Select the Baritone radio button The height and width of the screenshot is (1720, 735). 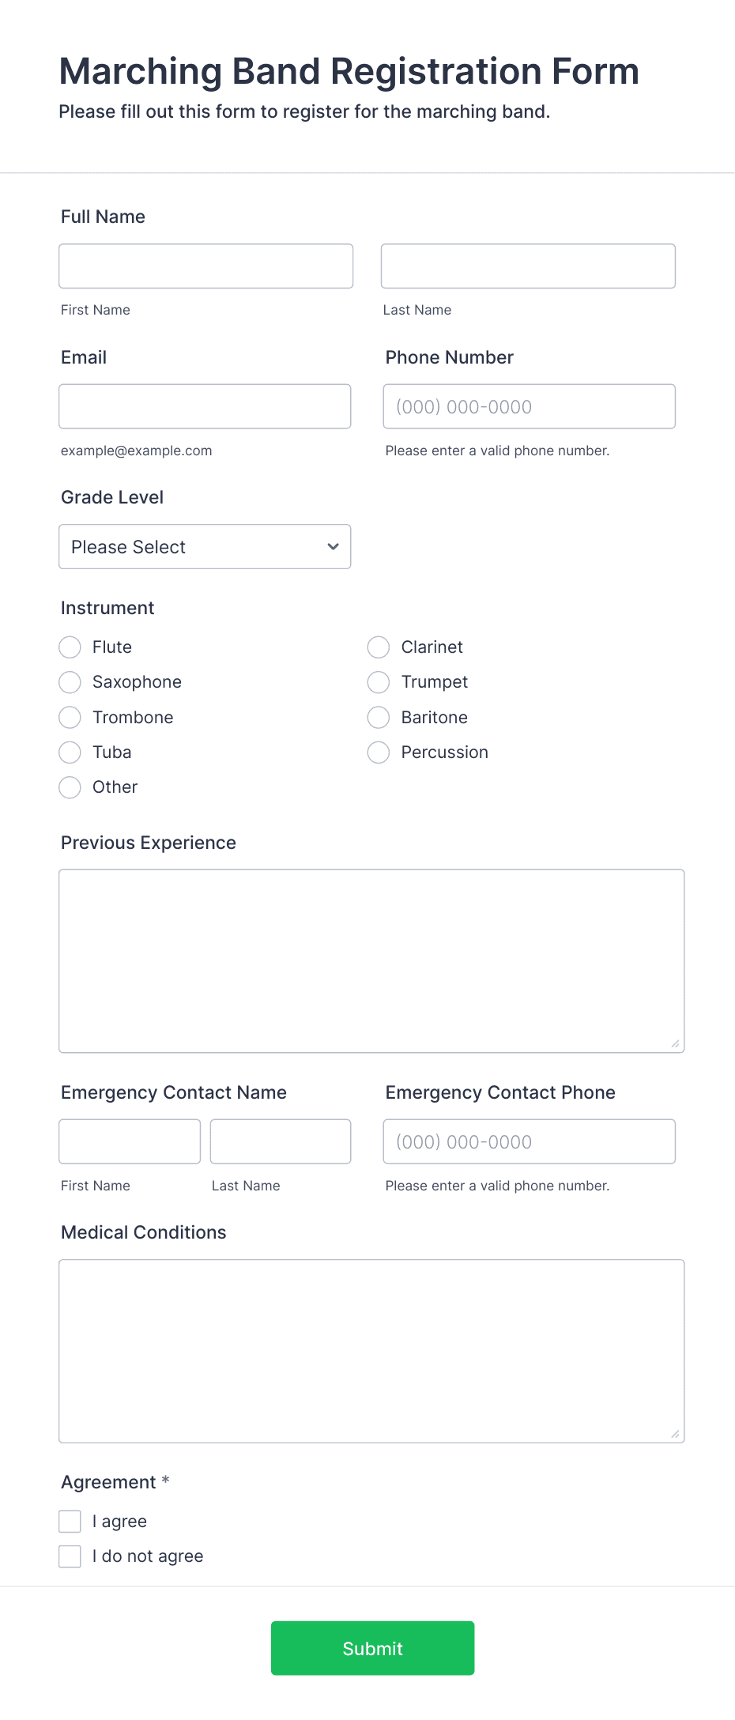(378, 717)
